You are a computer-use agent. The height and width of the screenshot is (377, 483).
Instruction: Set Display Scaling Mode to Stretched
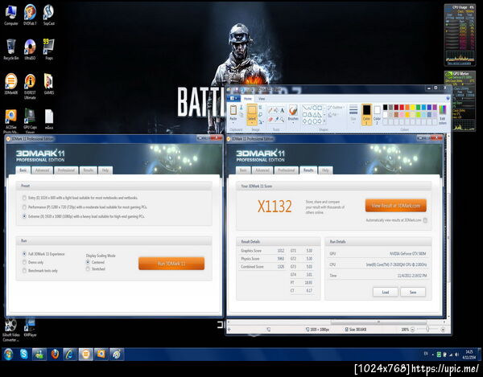point(88,269)
